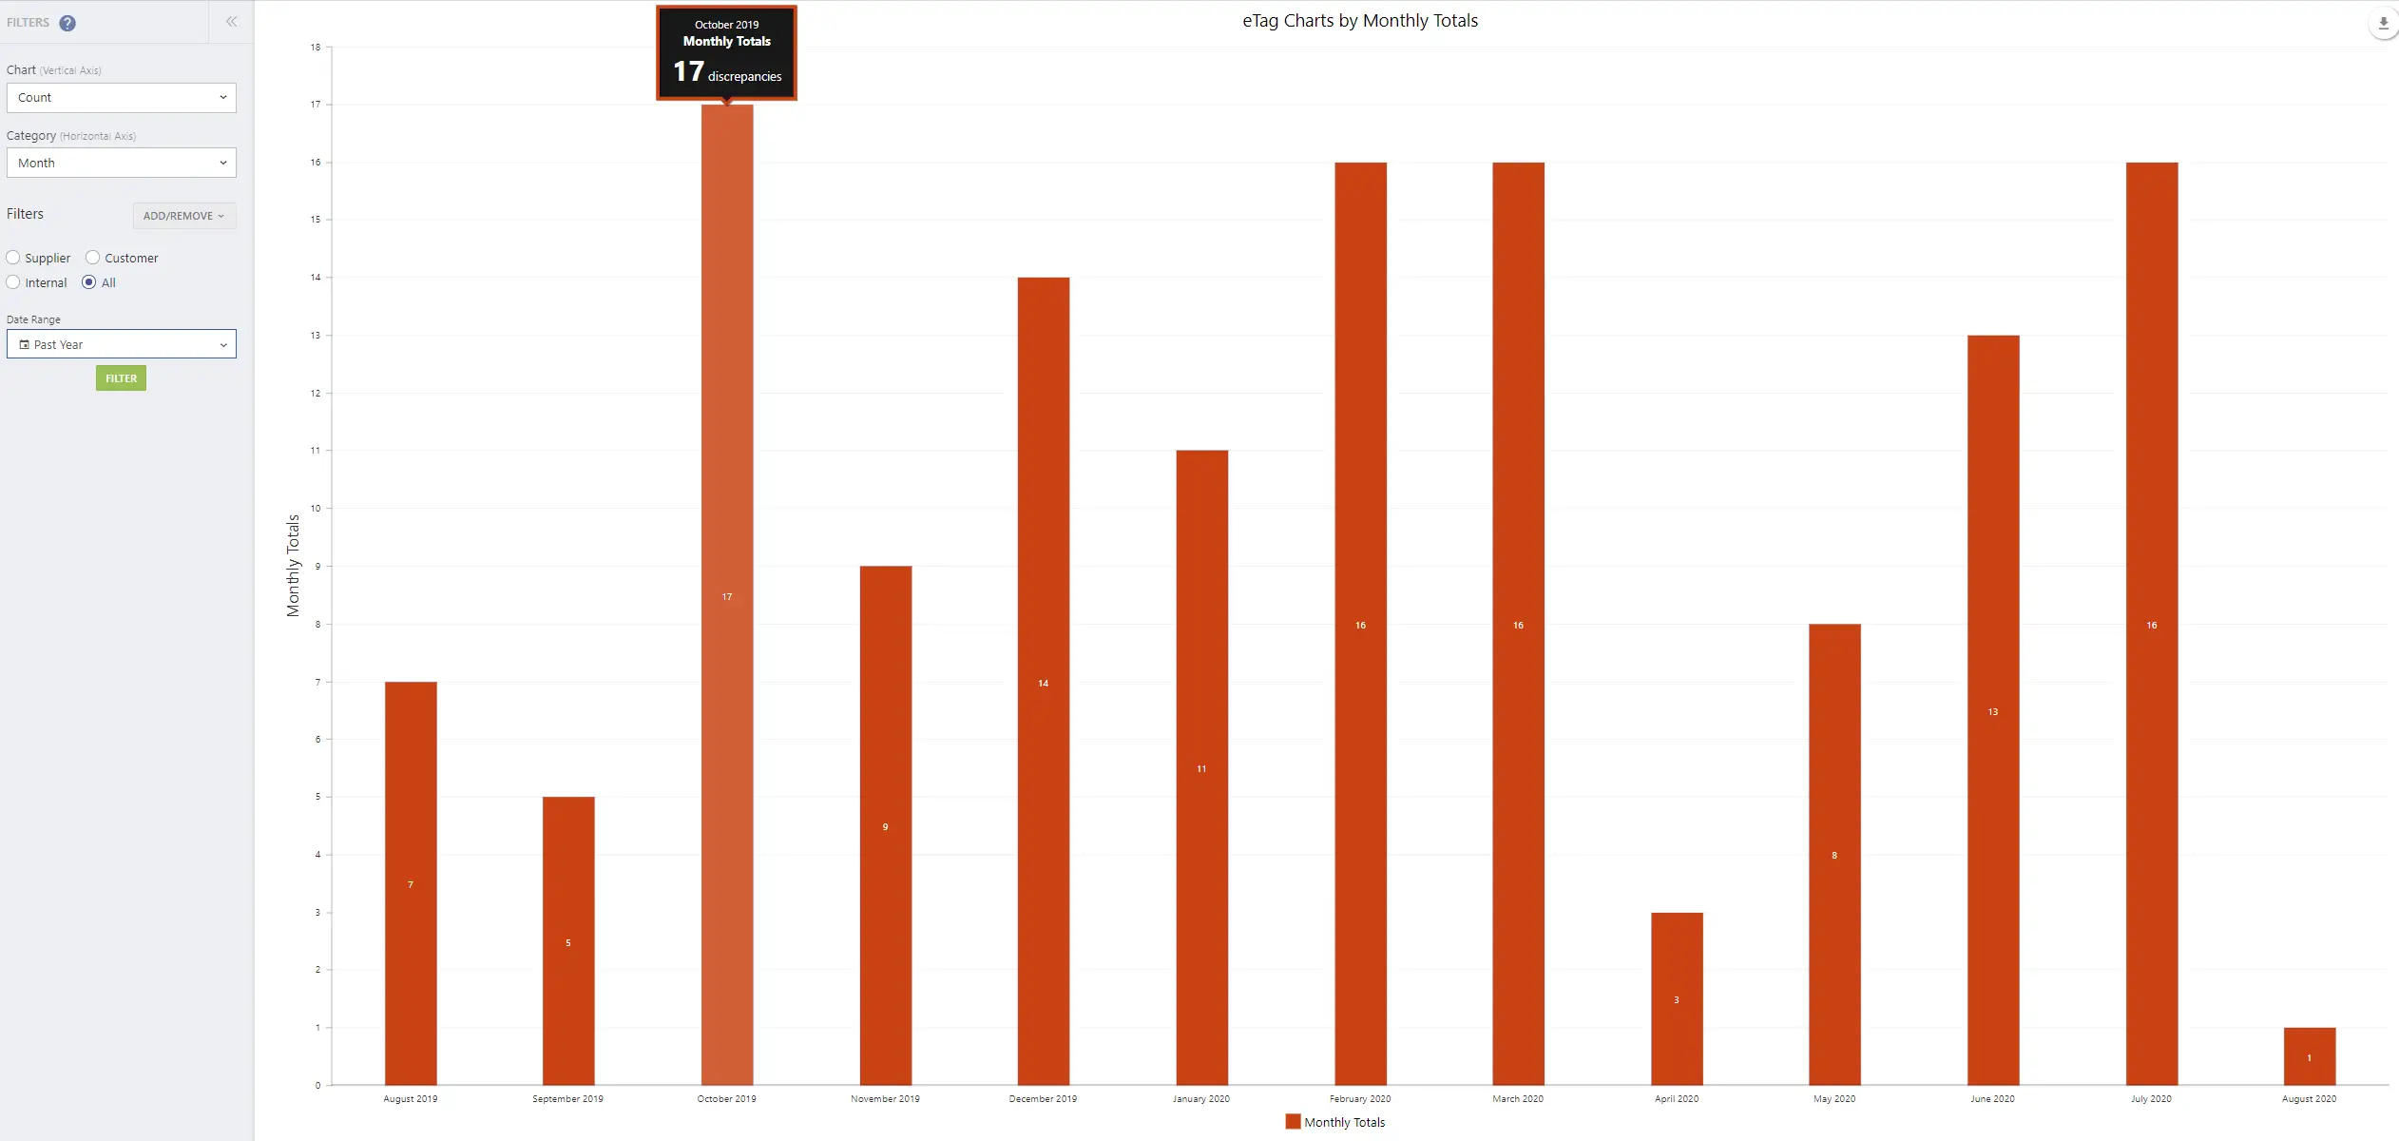Screen dimensions: 2399x1141
Task: Select the Customer radio button
Action: tap(93, 258)
